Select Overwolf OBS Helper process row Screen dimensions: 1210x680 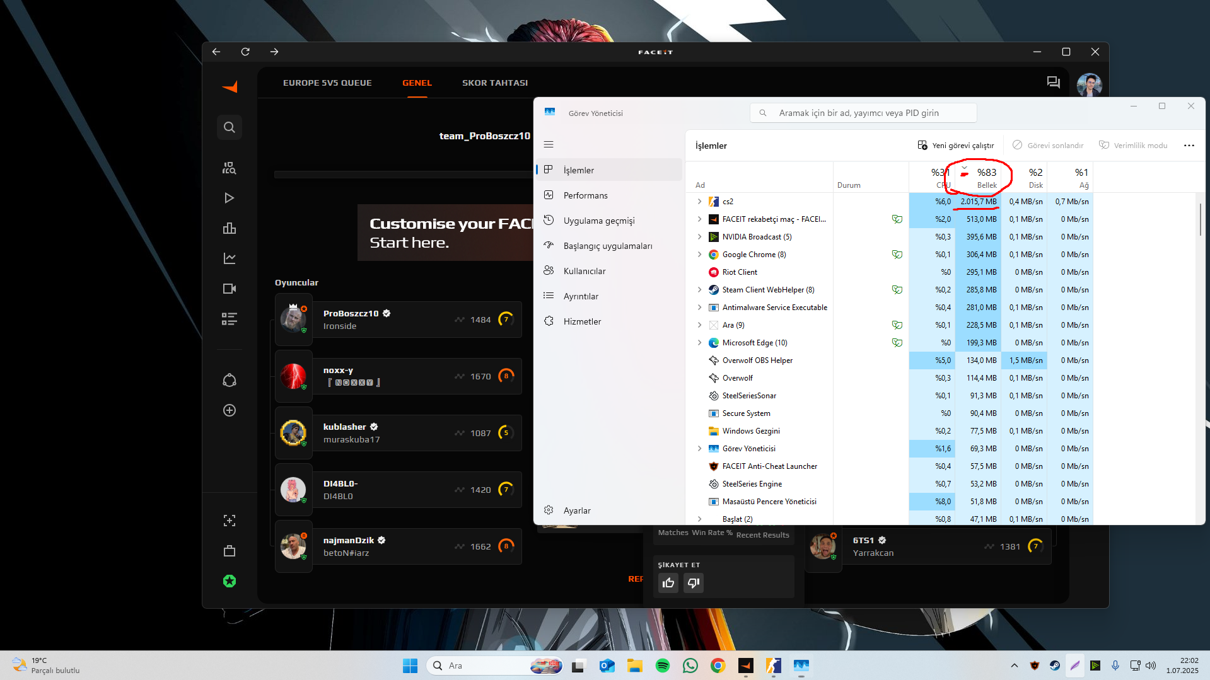point(889,360)
